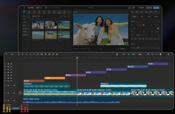Toggle main track magnet icon beside green snap button
This screenshot has width=175, height=114.
(124, 54)
